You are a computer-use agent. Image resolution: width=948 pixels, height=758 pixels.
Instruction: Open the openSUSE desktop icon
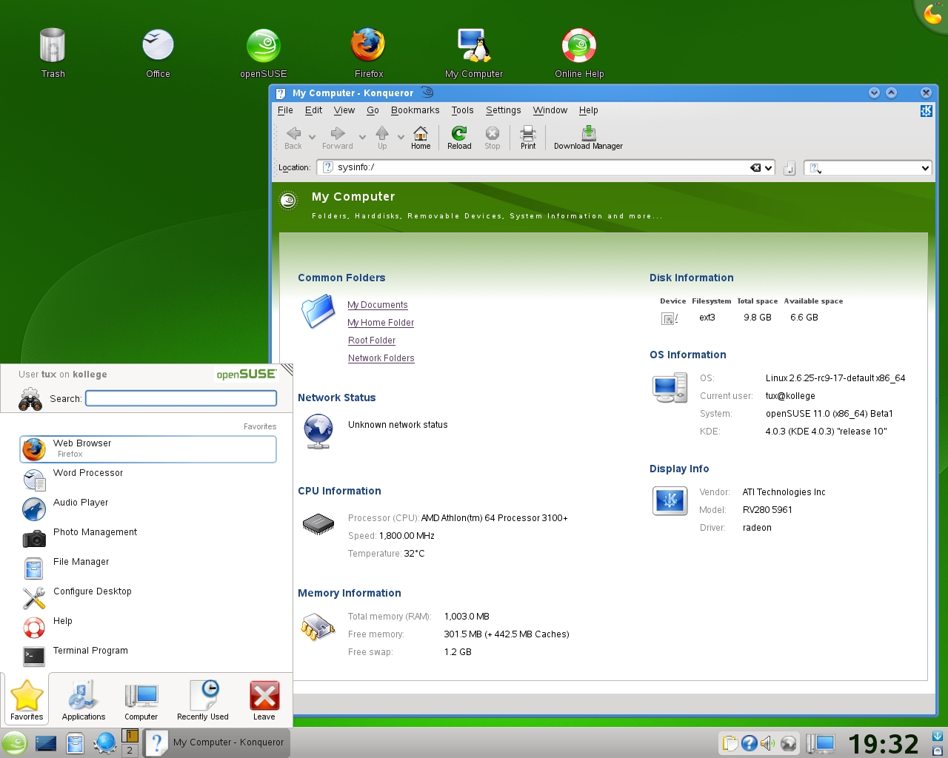point(263,52)
